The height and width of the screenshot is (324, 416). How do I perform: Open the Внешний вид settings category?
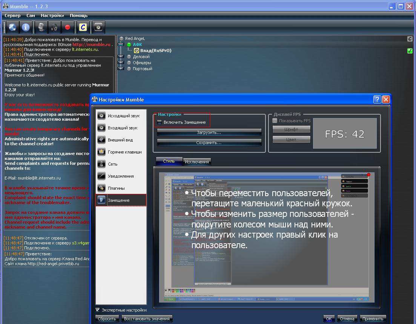(x=121, y=140)
